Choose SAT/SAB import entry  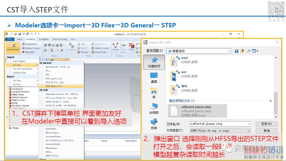click(58, 67)
